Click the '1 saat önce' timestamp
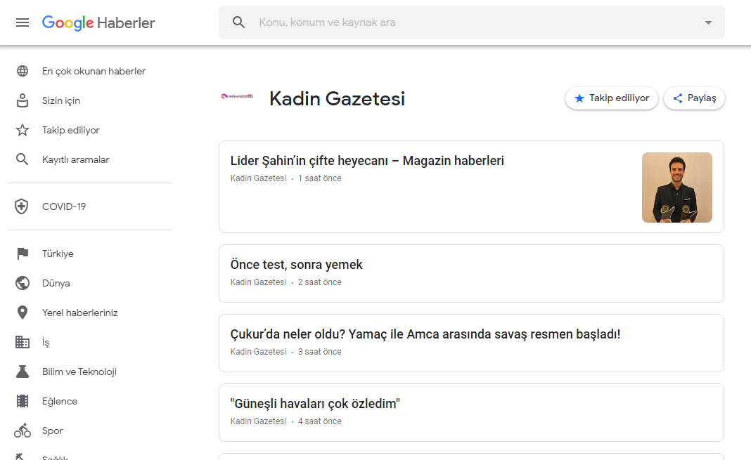The height and width of the screenshot is (460, 751). pyautogui.click(x=319, y=178)
